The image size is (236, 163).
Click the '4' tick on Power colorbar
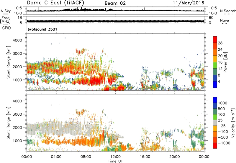(x=219, y=81)
